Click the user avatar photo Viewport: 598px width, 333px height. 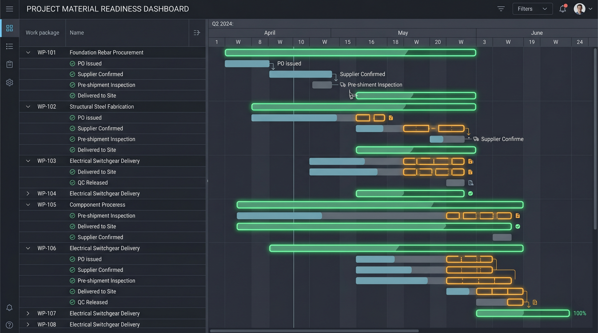point(579,9)
